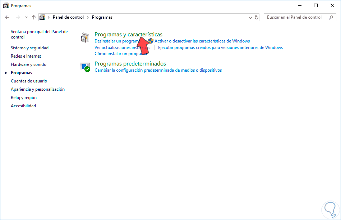The height and width of the screenshot is (220, 341).
Task: Click the shield icon beside Activar o desactivar
Action: 151,41
